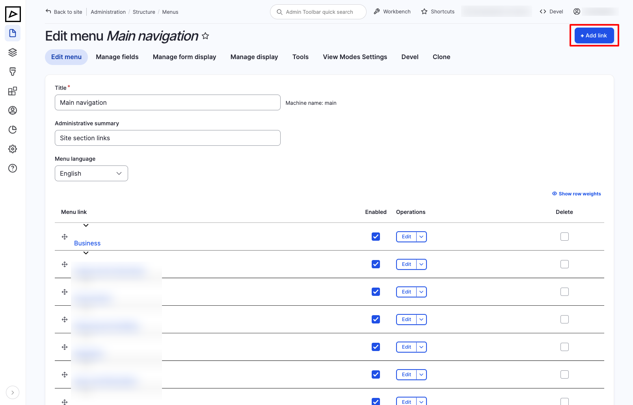Open the Appearance icon in the sidebar

coord(13,71)
